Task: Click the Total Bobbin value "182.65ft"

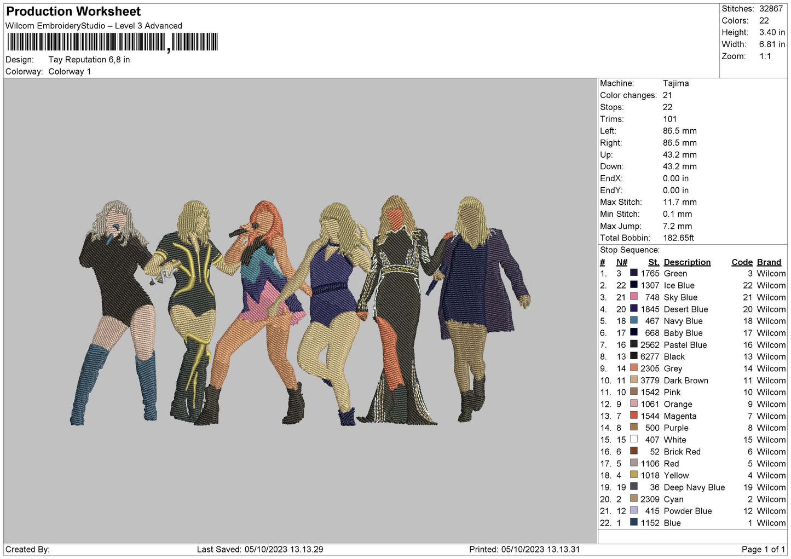Action: tap(678, 238)
